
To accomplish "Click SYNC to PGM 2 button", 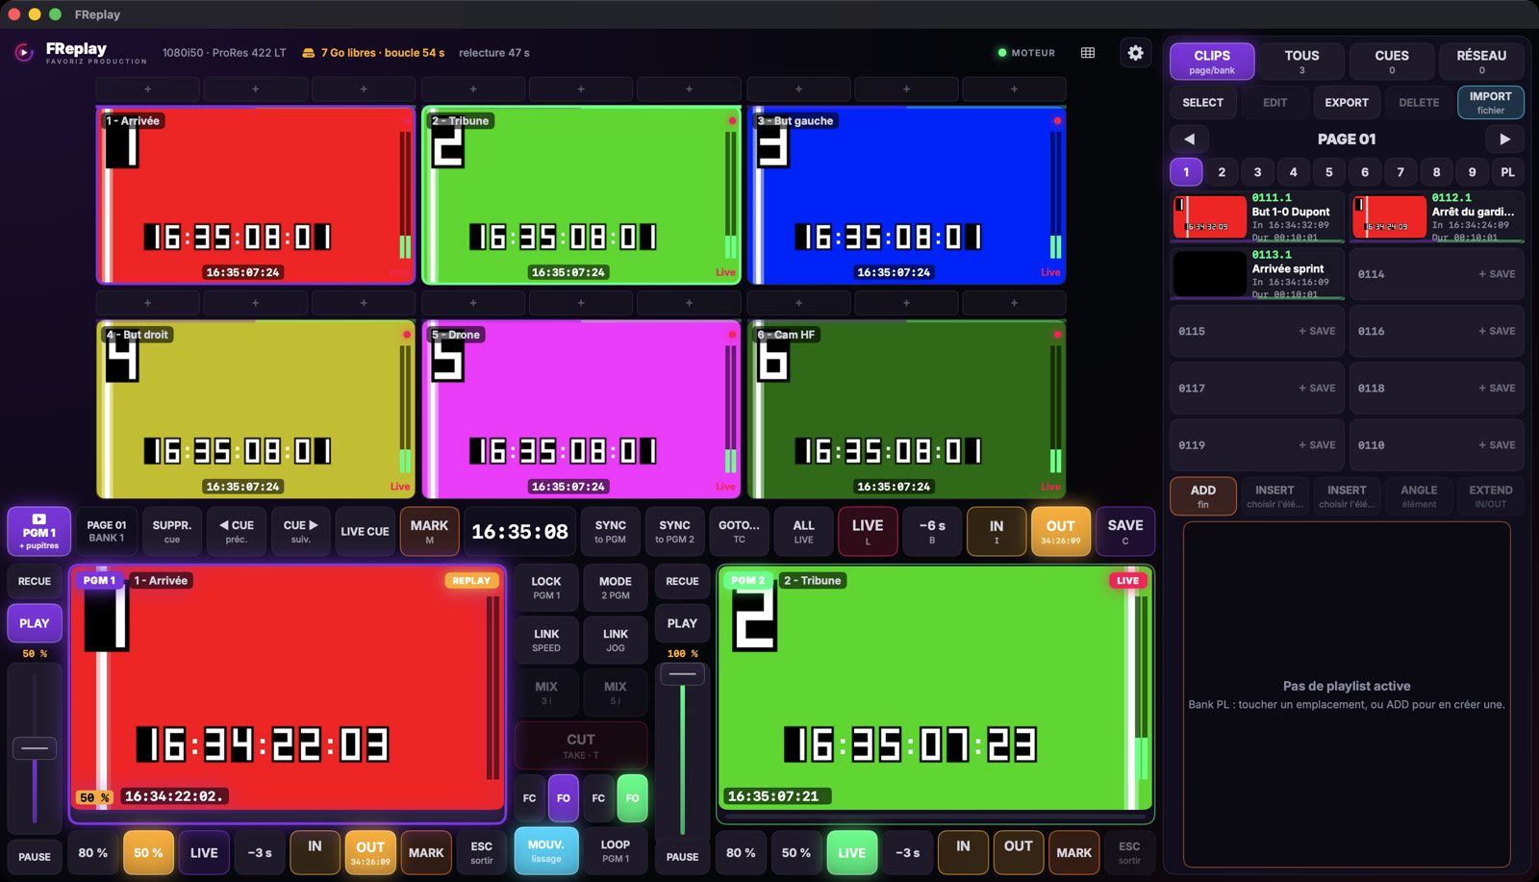I will (674, 532).
